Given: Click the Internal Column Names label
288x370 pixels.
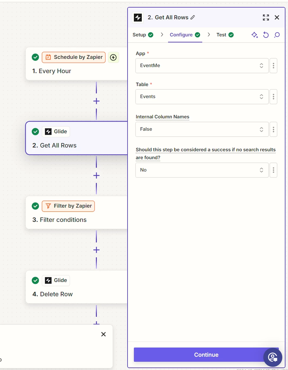Looking at the screenshot, I should click(163, 117).
